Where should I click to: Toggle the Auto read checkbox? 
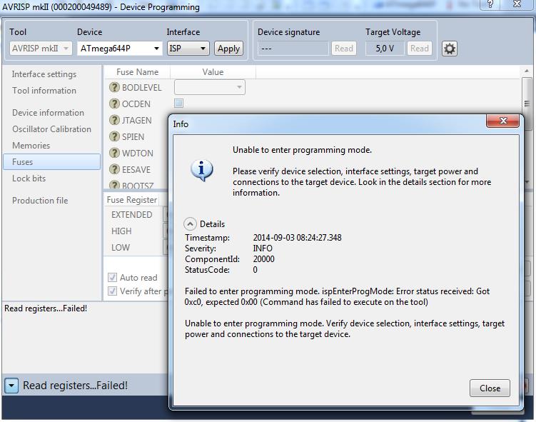click(x=112, y=277)
